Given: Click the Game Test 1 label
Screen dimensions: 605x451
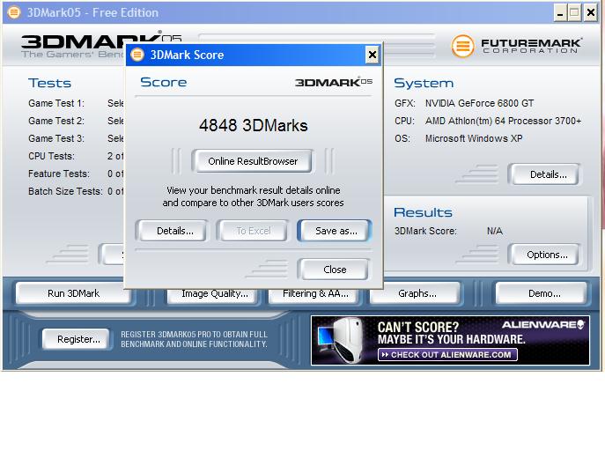Looking at the screenshot, I should click(56, 103).
